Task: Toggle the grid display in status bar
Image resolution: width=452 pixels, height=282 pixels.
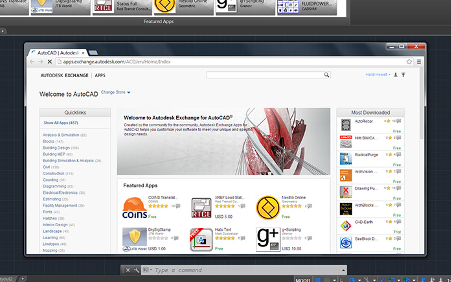Action: coord(318,279)
